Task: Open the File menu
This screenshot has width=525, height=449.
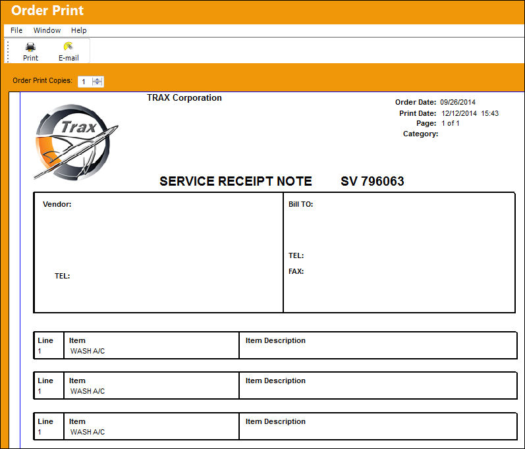Action: pos(16,30)
